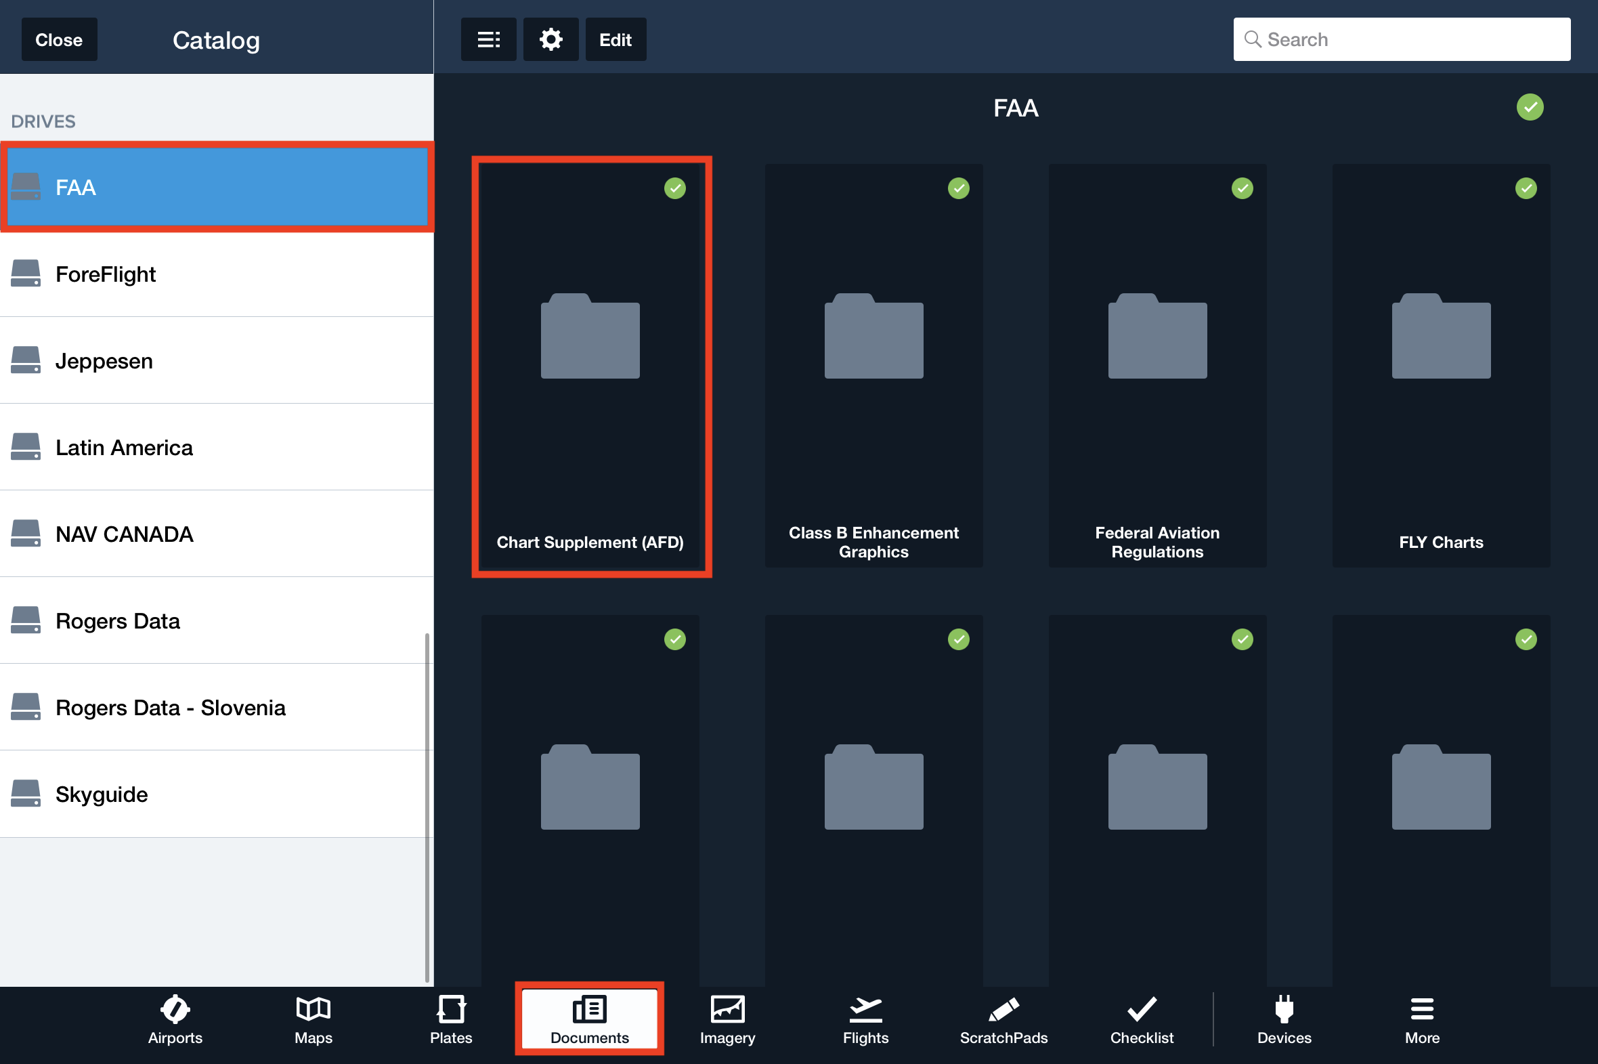Screen dimensions: 1598x1064
Task: Open the ScratchPads tab
Action: (1004, 1019)
